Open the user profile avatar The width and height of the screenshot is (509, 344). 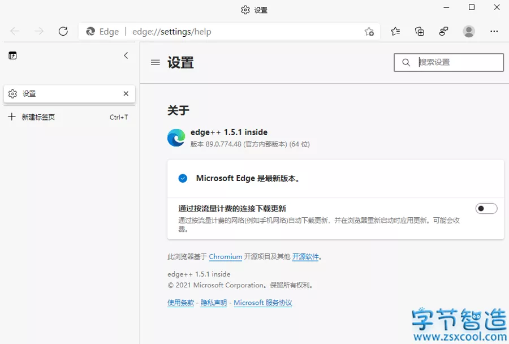tap(469, 31)
